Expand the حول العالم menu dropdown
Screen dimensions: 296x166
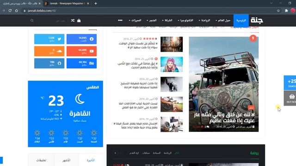coord(223,20)
